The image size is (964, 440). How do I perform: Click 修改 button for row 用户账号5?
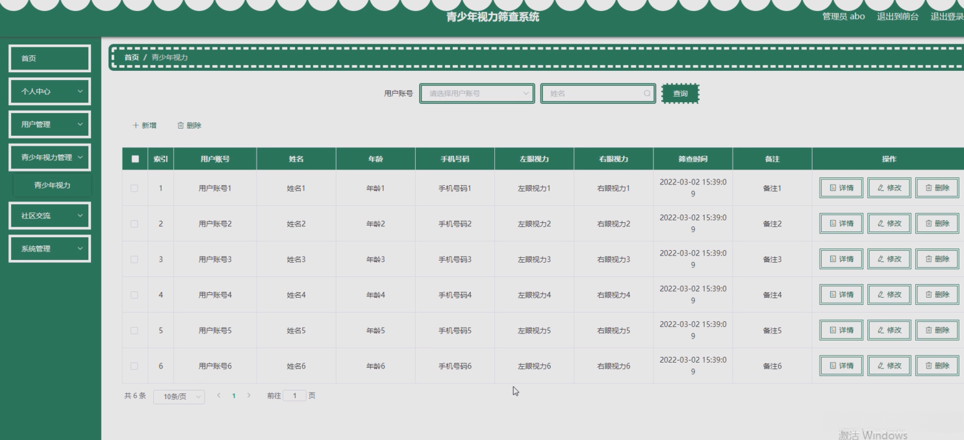889,330
